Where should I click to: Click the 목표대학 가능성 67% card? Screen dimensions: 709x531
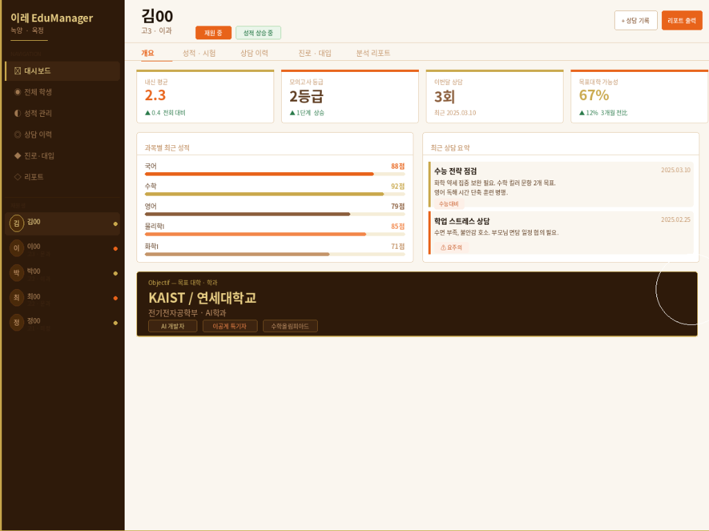638,97
